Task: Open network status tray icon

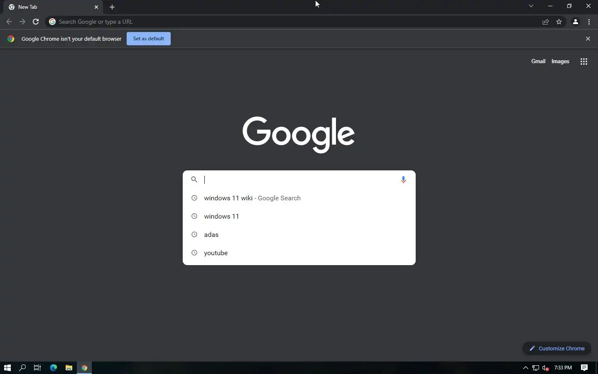Action: click(536, 368)
